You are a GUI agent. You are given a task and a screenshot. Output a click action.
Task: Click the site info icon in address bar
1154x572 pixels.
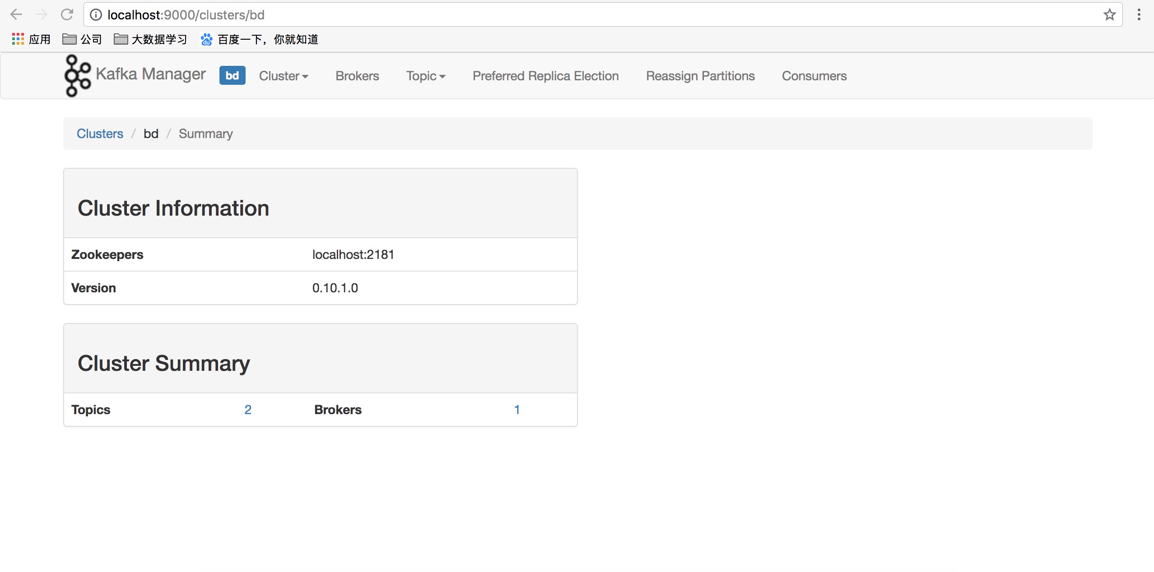click(96, 15)
